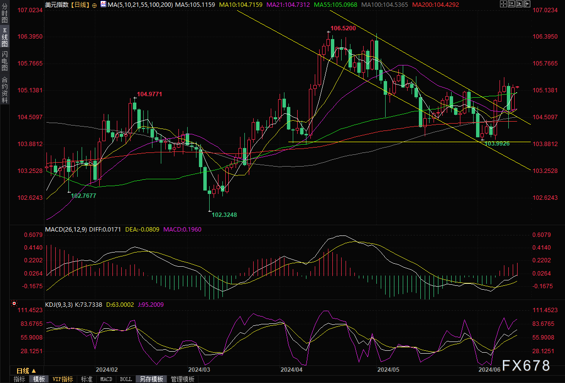Viewport: 565px width, 383px height.
Task: Open 合约资料 in the left sidebar
Action: click(x=5, y=89)
